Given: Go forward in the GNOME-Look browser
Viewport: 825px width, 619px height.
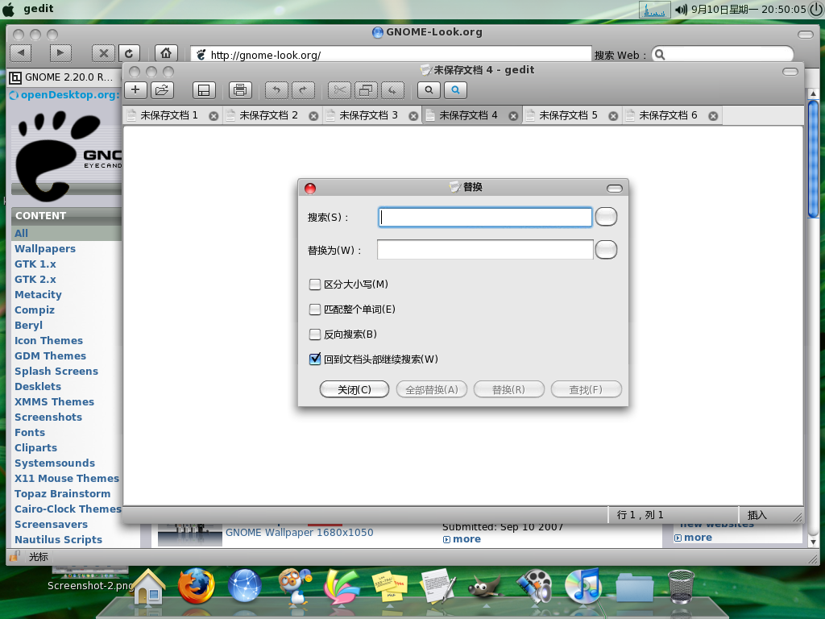Looking at the screenshot, I should [60, 53].
